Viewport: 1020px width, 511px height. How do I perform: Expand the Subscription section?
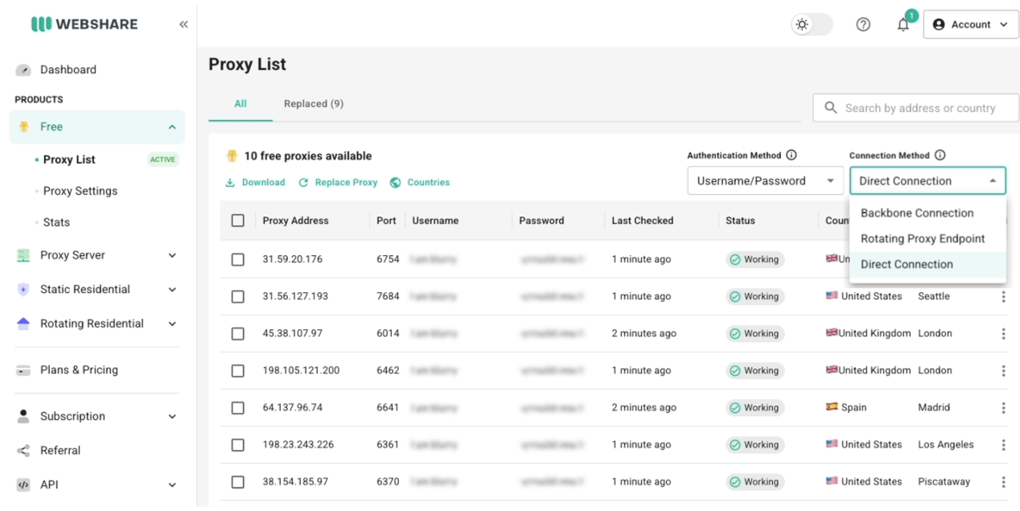97,416
